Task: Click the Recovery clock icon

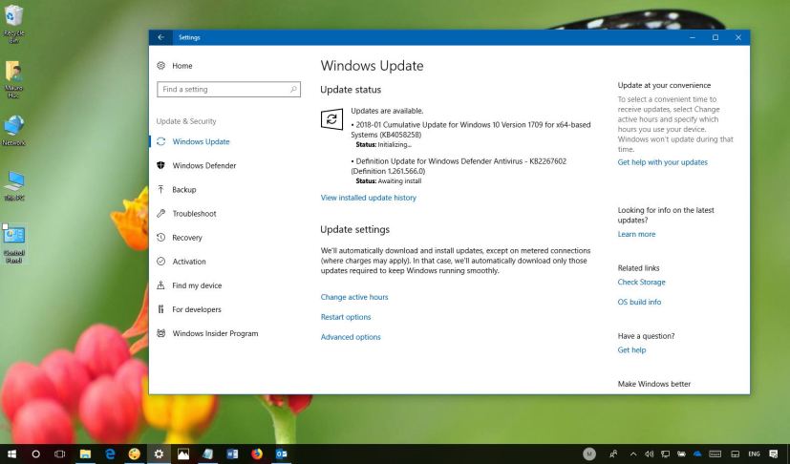Action: pos(160,237)
